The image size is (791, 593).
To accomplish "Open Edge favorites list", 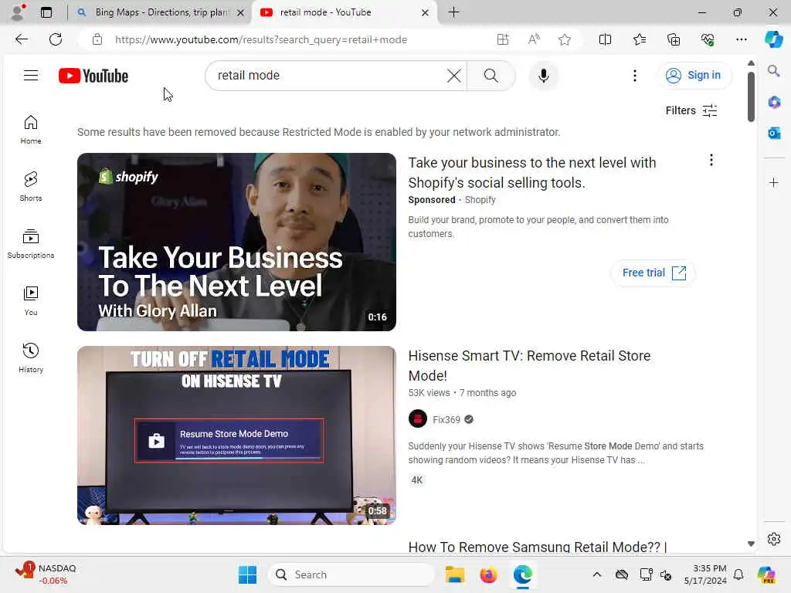I will point(639,39).
